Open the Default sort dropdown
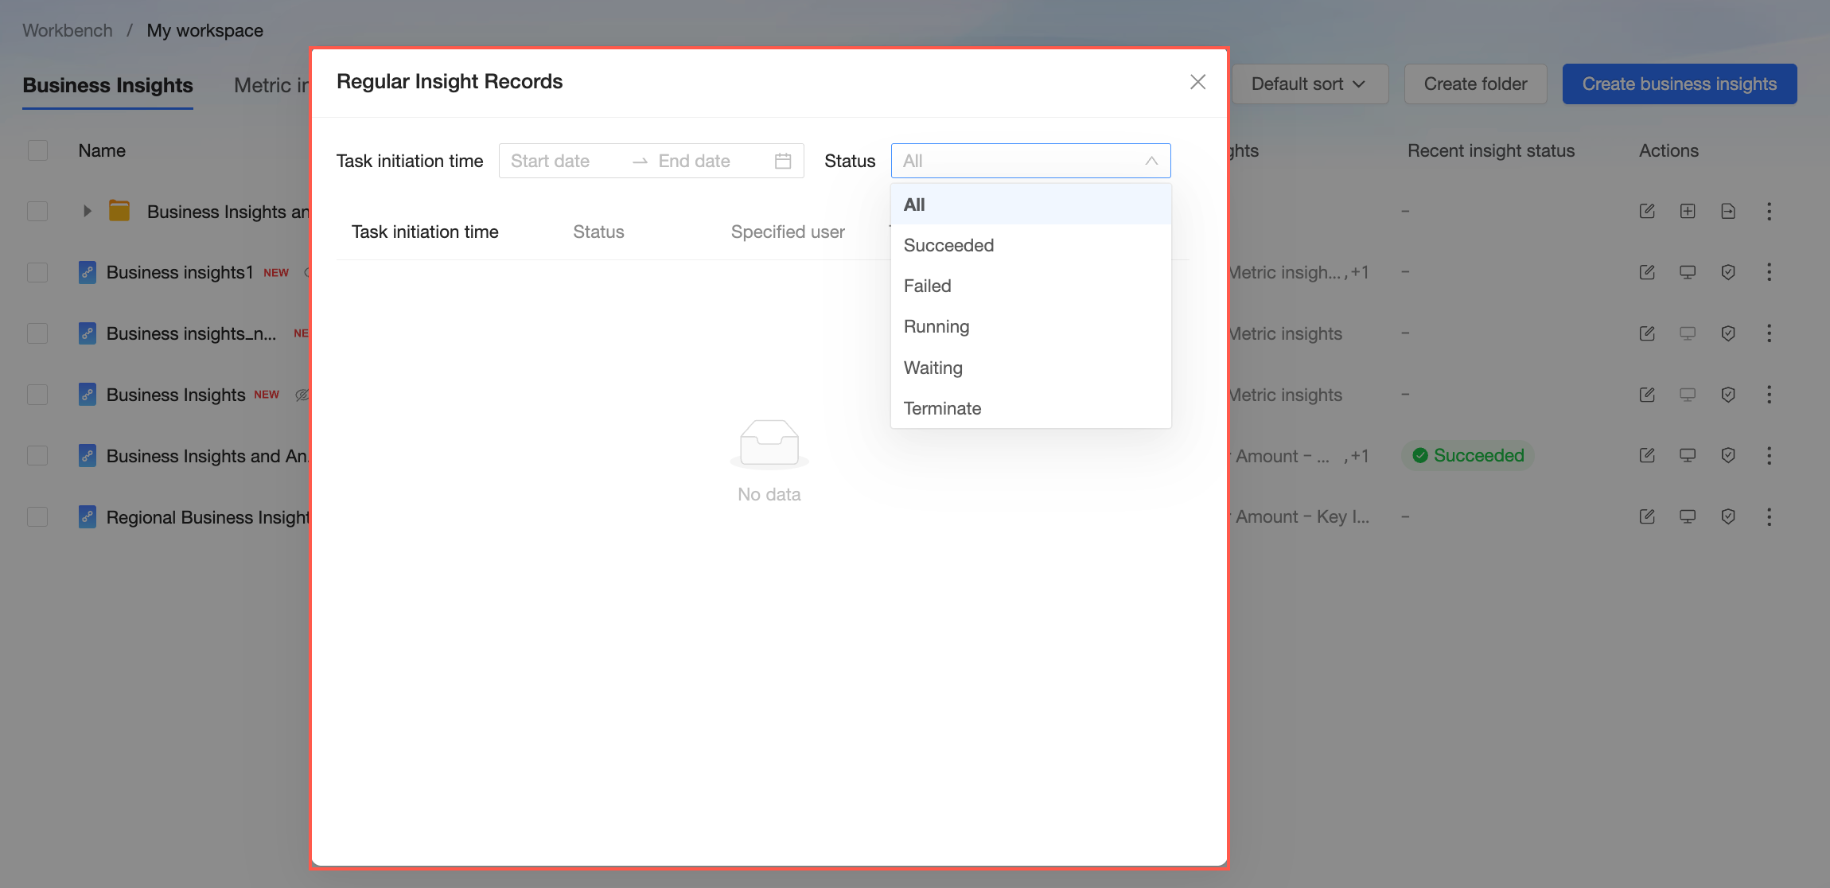Viewport: 1830px width, 888px height. (1309, 84)
